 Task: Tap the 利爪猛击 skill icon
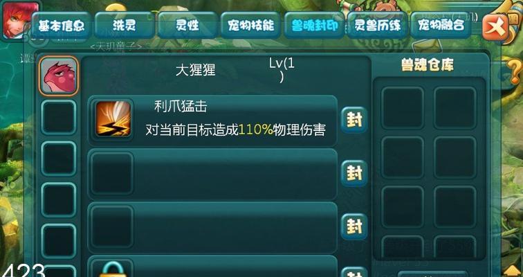113,119
